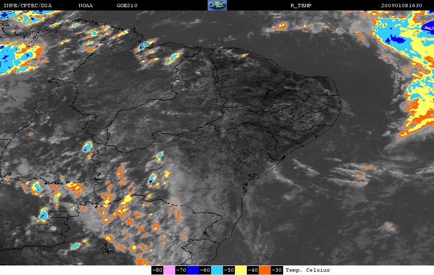The height and width of the screenshot is (275, 434).
Task: Select the -80 legend value
Action: [x=158, y=270]
